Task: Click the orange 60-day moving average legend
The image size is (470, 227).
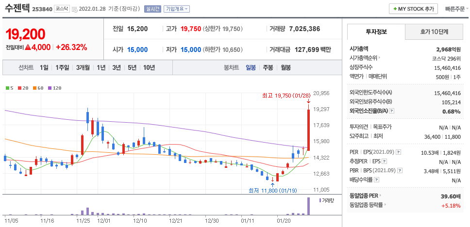Action: tap(37, 88)
